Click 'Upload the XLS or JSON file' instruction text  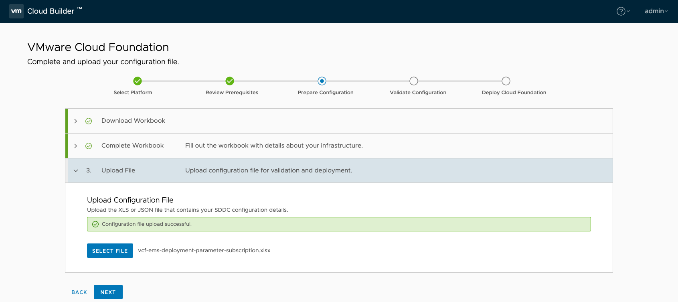(x=187, y=210)
